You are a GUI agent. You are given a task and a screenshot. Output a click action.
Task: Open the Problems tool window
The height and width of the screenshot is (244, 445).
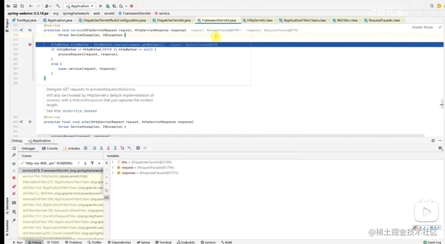[x=74, y=242]
